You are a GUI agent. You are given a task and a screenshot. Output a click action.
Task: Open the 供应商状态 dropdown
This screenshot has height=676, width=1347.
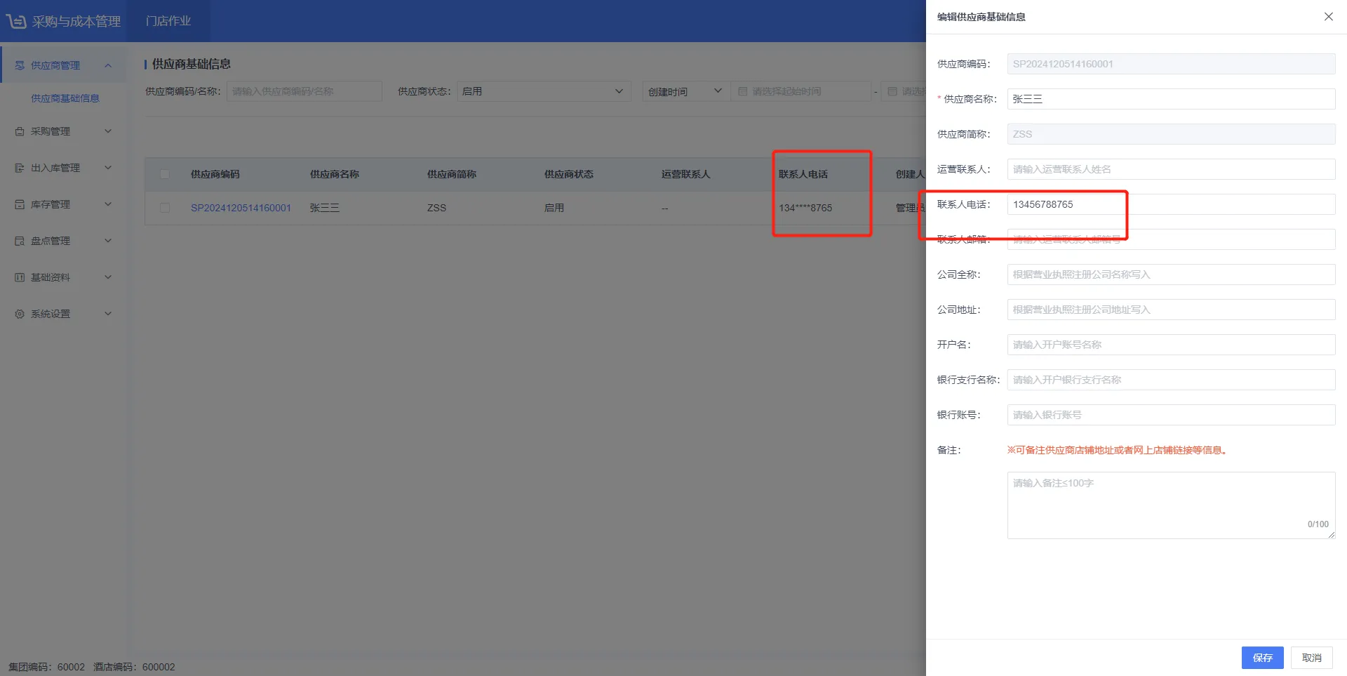544,91
